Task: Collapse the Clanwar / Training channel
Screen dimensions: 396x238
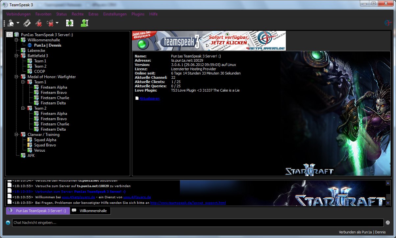Action: tap(16, 134)
